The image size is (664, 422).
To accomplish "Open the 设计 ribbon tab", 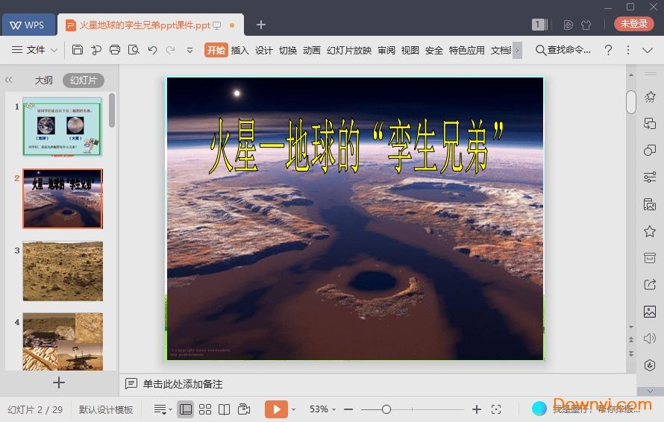I will [264, 50].
